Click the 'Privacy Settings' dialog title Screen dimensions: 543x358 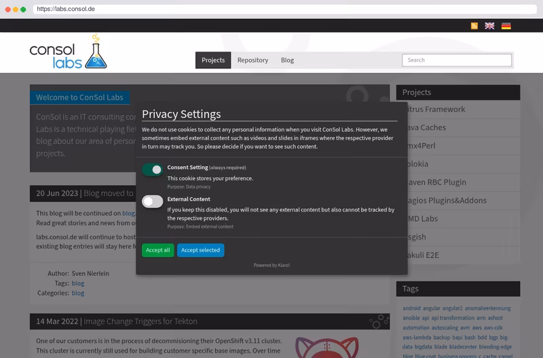coord(181,114)
